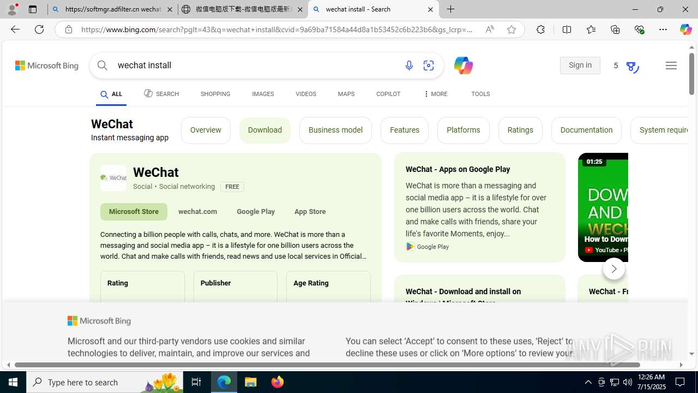This screenshot has height=393, width=698.
Task: Open WeChat - Apps on Google Play link
Action: 458,170
